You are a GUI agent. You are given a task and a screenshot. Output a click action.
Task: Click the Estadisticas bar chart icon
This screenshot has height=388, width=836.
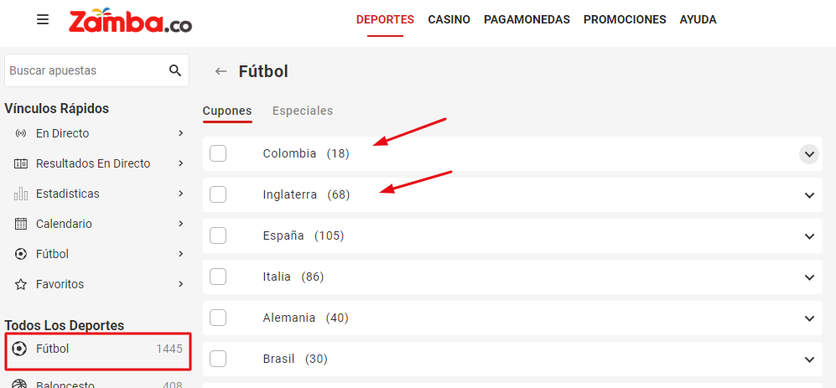pos(21,194)
